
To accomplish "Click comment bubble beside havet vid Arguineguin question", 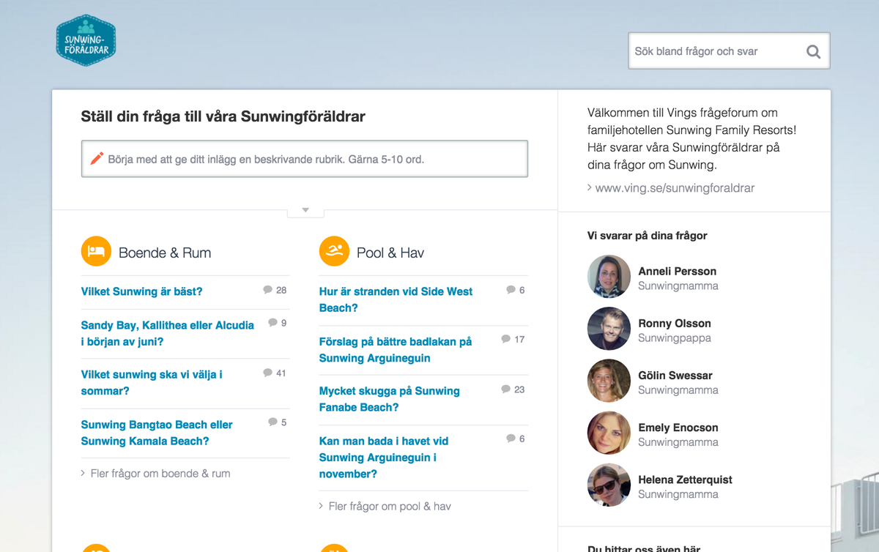I will (x=511, y=439).
